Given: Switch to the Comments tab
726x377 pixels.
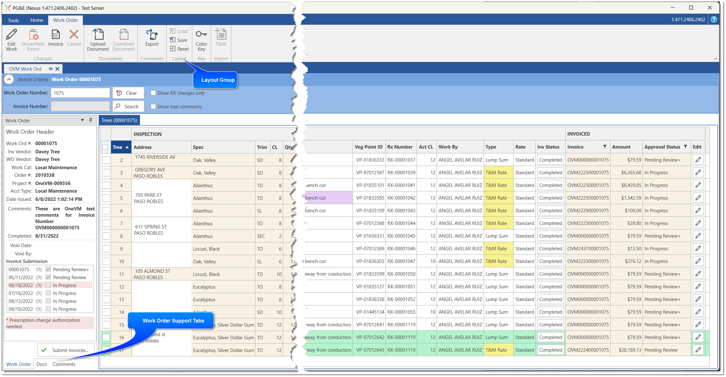Looking at the screenshot, I should [x=63, y=364].
